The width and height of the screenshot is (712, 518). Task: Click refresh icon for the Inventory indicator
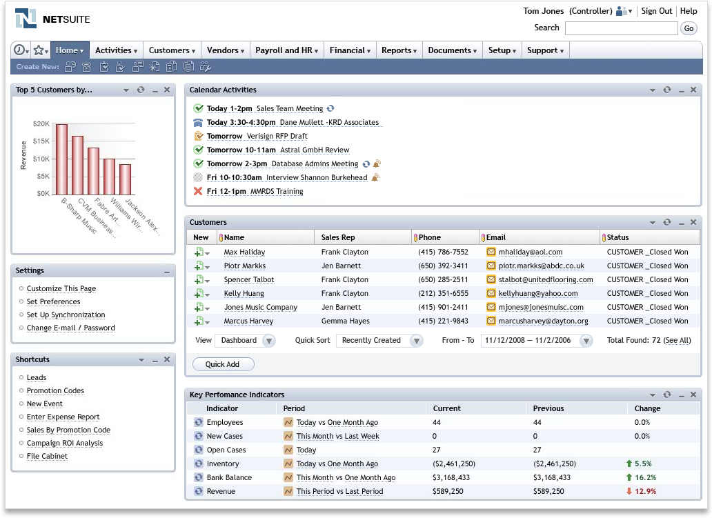[199, 464]
